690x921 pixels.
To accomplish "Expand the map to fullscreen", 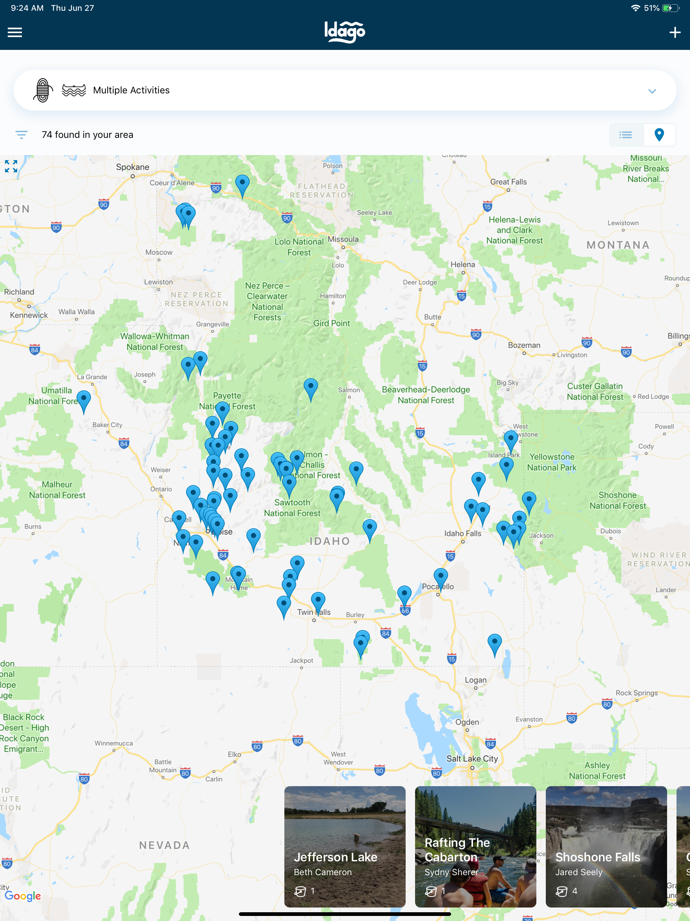I will (x=11, y=166).
